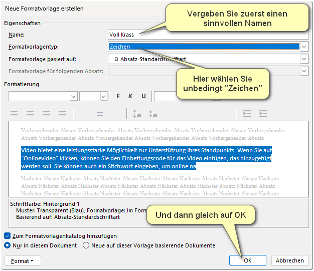The height and width of the screenshot is (271, 314).
Task: Toggle bold formatting (F button)
Action: point(118,96)
